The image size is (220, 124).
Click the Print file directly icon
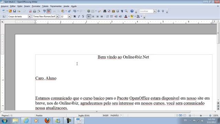(x=34, y=11)
